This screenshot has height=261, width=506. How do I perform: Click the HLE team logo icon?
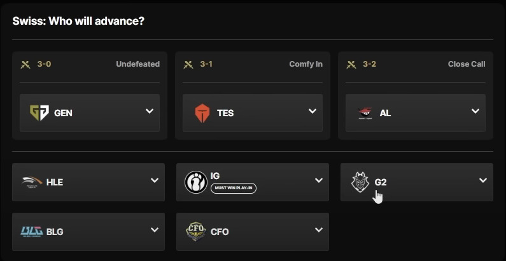tap(32, 182)
